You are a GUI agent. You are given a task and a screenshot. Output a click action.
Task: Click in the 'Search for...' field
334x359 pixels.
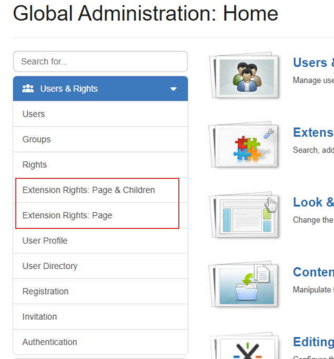pos(100,62)
